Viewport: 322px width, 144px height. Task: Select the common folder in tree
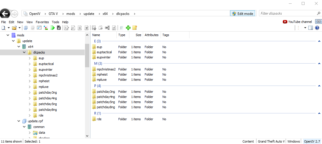39,127
